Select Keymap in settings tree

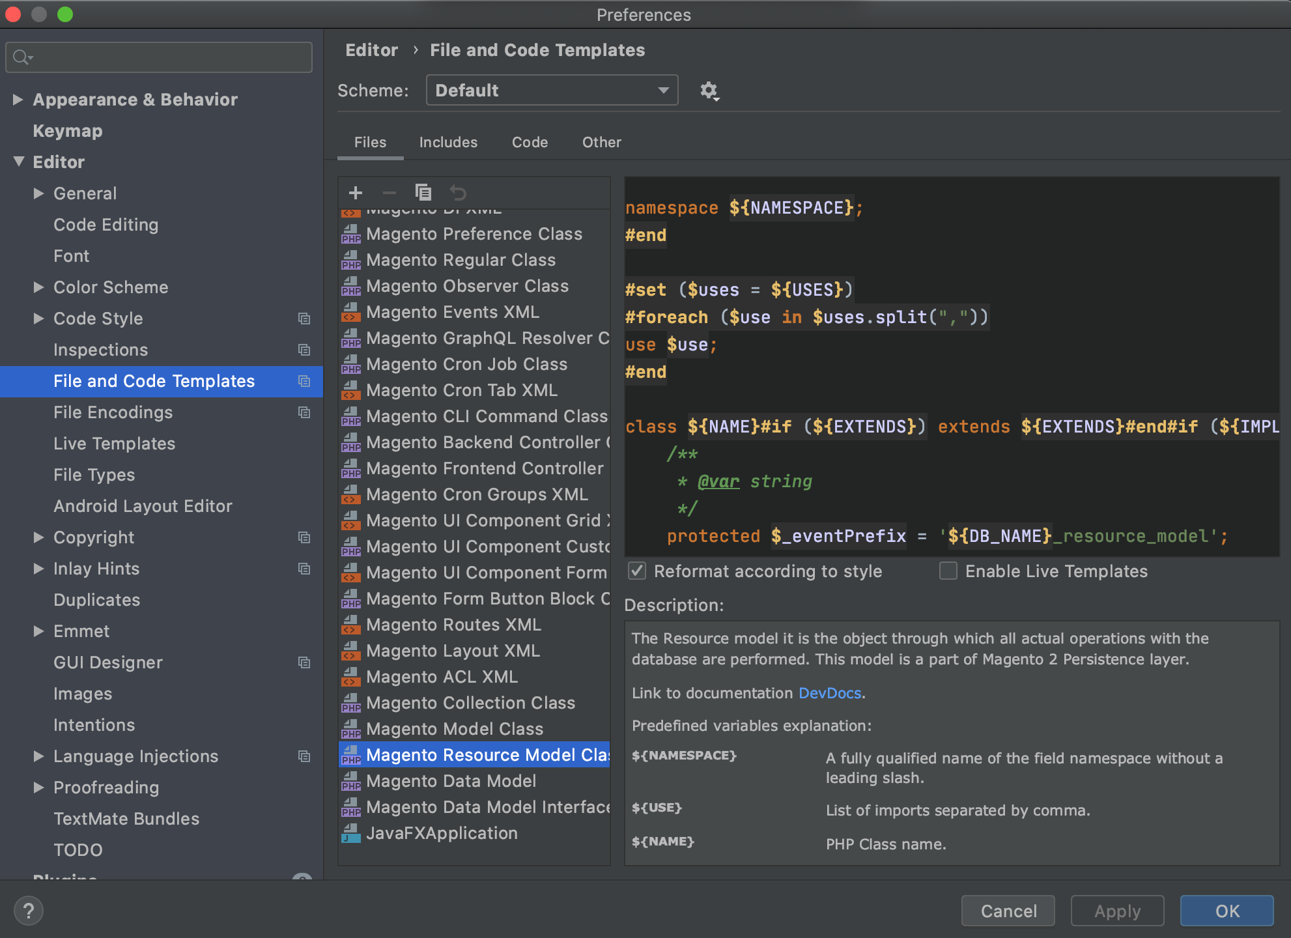[x=68, y=131]
